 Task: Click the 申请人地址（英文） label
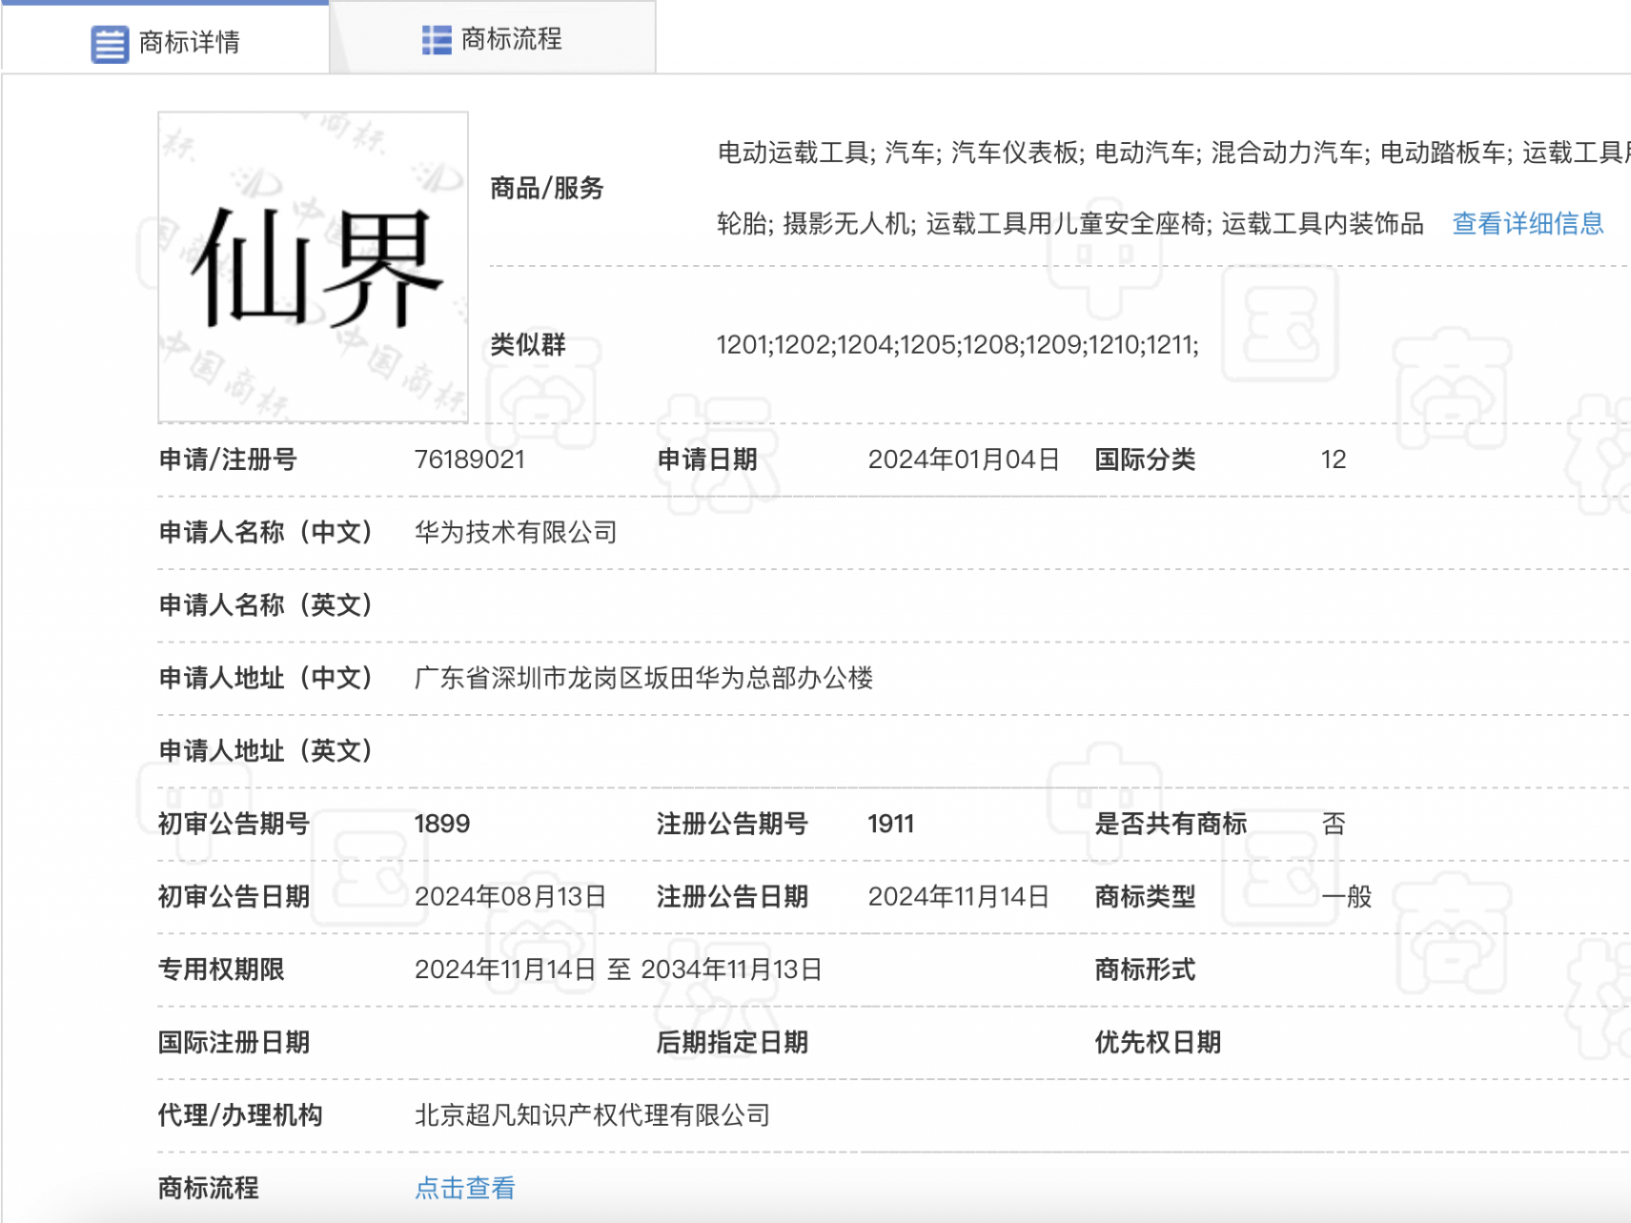coord(265,751)
